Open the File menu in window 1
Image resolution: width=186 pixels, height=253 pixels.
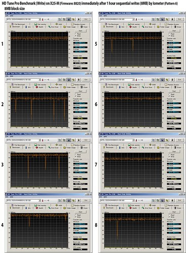7,16
